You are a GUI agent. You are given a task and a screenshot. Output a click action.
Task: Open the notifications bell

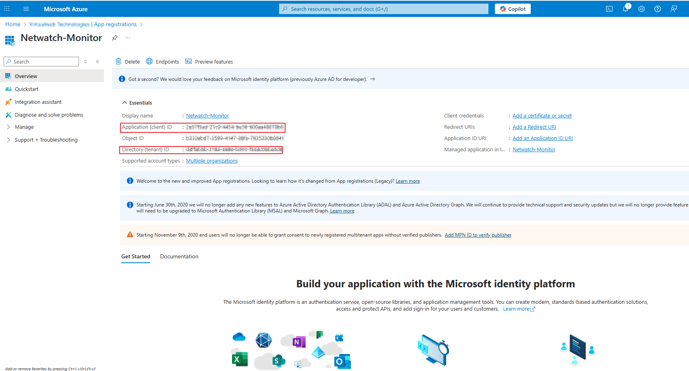pos(625,9)
